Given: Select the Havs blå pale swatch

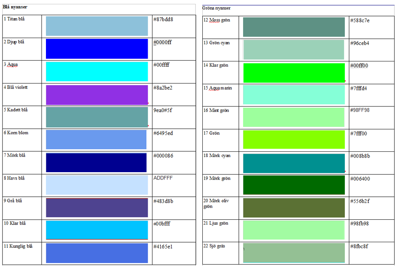Looking at the screenshot, I should point(97,185).
